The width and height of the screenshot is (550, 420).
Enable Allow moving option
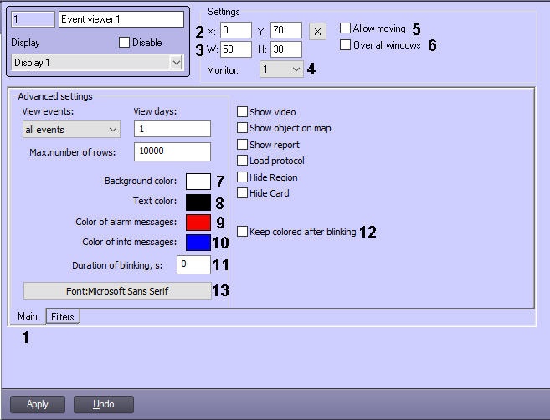345,28
